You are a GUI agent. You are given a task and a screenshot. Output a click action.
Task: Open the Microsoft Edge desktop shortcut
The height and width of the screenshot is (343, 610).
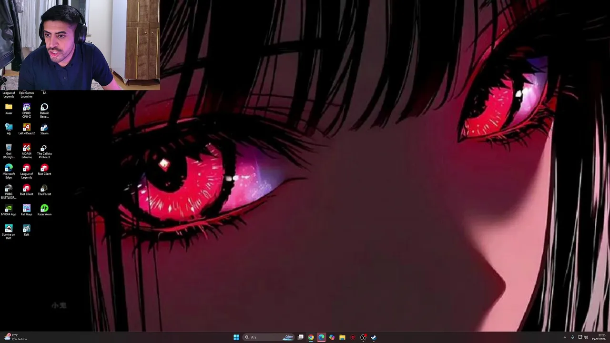9,171
